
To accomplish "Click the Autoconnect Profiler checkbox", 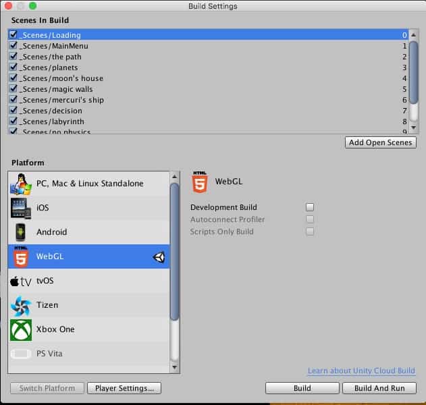I will [x=310, y=219].
